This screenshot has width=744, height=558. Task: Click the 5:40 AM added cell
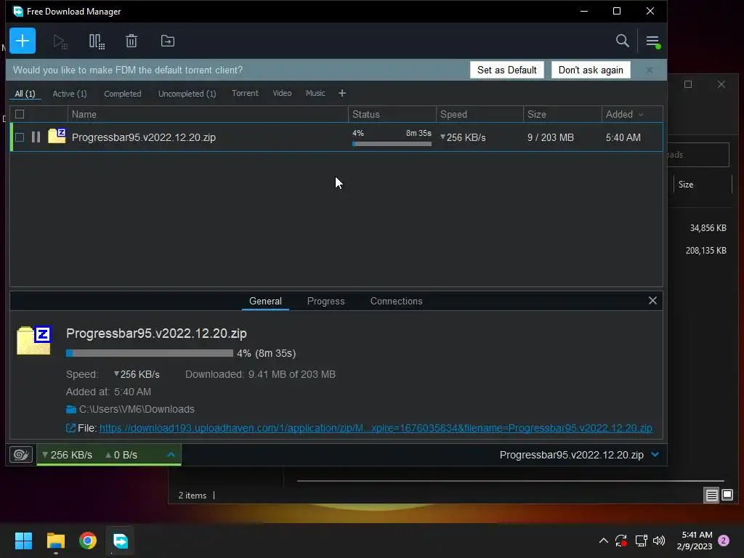click(623, 137)
